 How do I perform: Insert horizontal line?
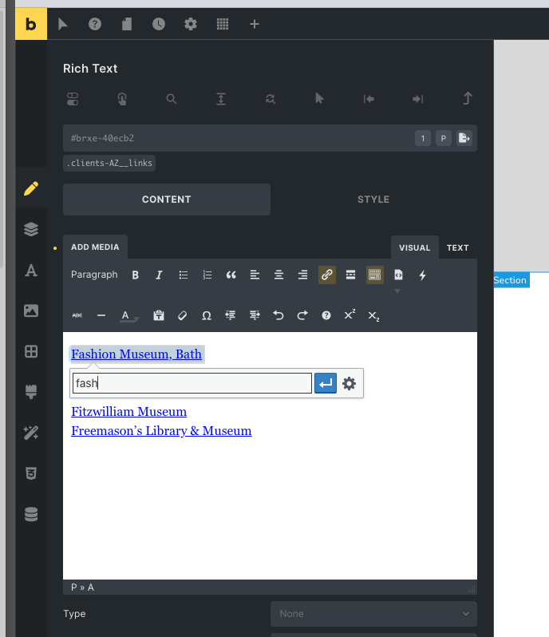coord(101,315)
